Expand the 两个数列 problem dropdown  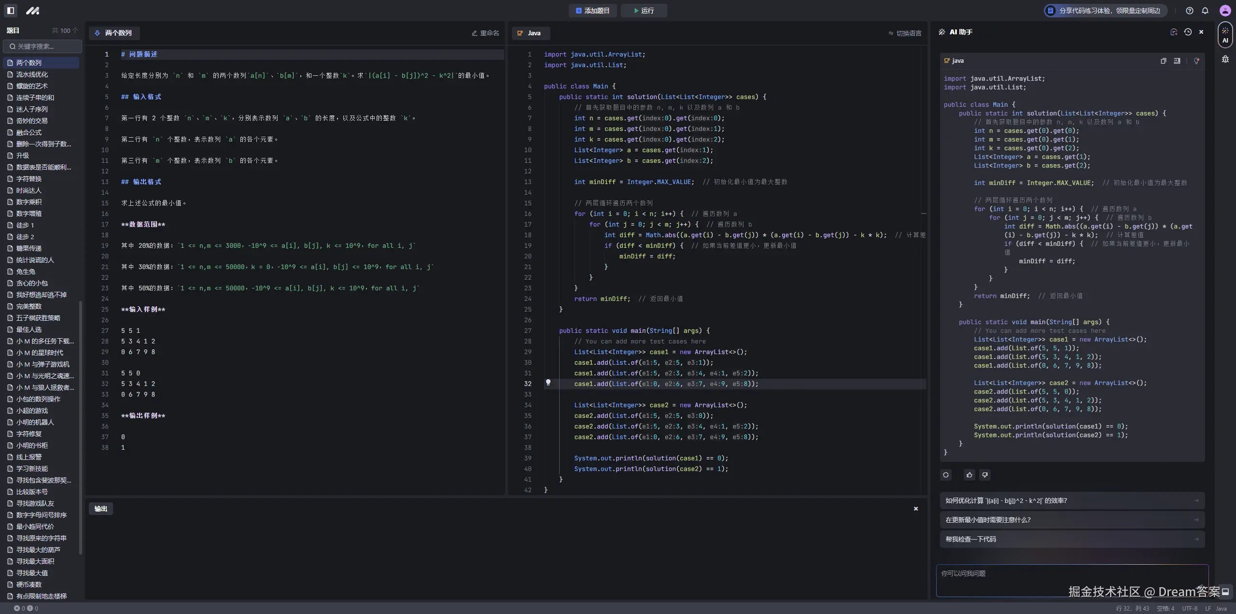[114, 33]
